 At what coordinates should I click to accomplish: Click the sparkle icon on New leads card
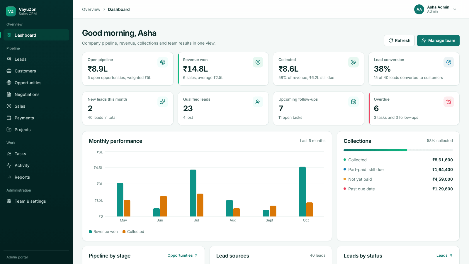pos(163,102)
